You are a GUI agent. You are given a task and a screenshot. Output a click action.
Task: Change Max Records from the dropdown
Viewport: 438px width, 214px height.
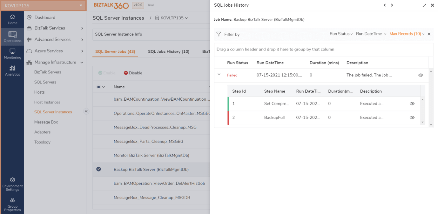(x=407, y=34)
